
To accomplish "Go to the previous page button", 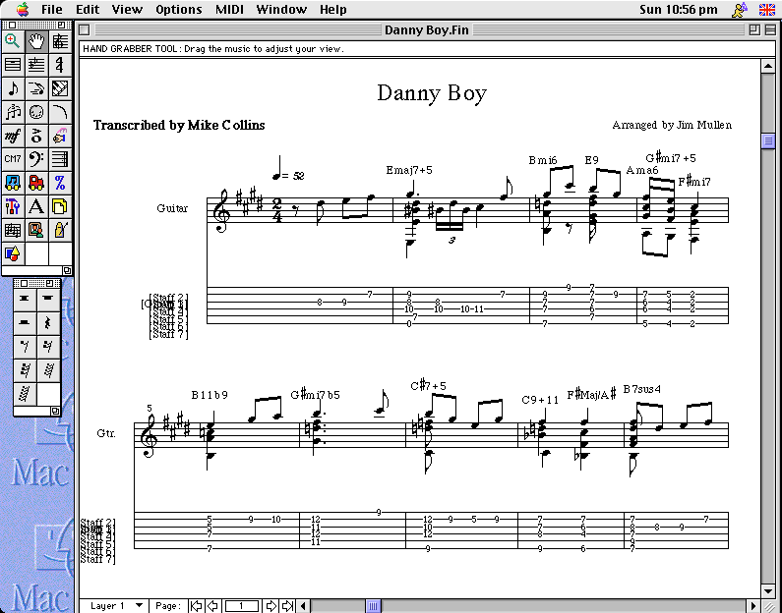I will 212,606.
